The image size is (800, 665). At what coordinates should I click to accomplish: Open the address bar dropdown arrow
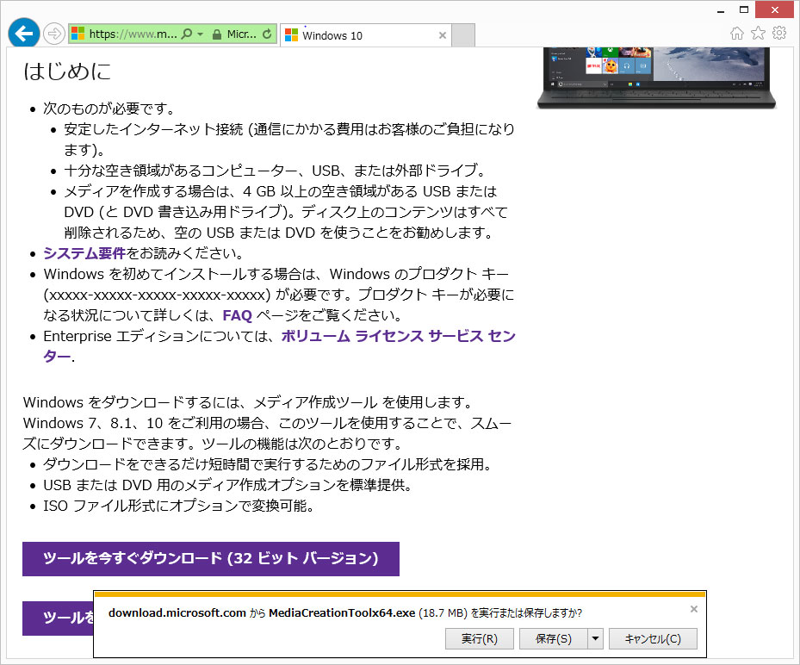pyautogui.click(x=201, y=34)
